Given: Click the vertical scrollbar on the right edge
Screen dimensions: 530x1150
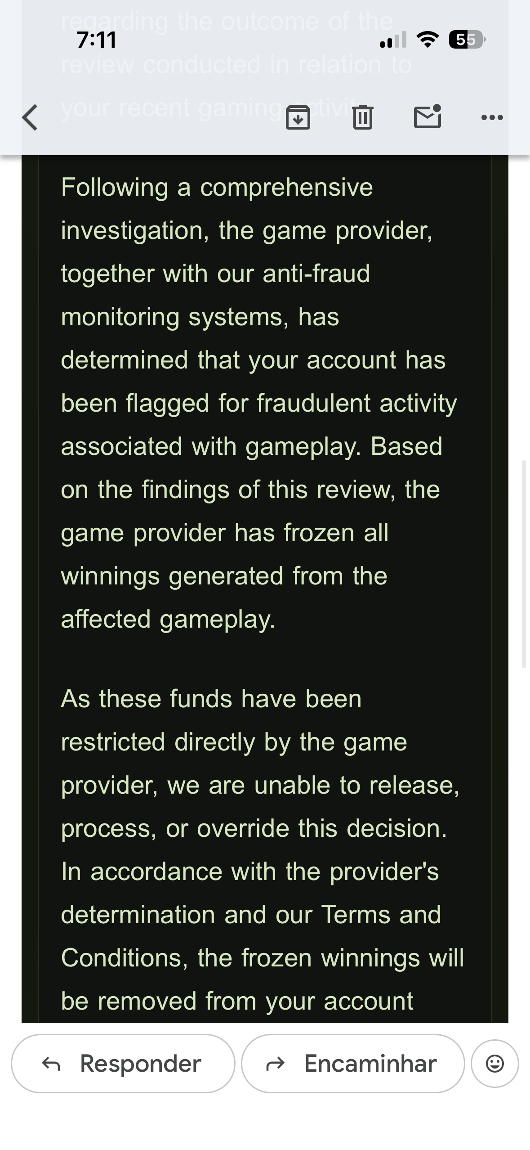Looking at the screenshot, I should click(523, 564).
